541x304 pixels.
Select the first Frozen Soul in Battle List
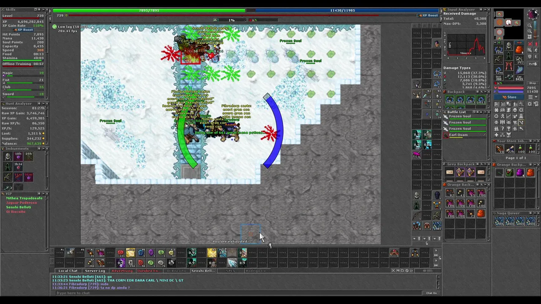tap(464, 117)
